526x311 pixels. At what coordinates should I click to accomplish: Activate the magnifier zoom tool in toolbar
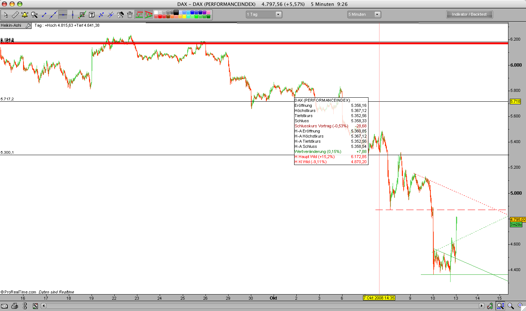pos(34,15)
